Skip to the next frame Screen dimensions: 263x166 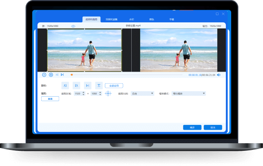tap(62, 75)
